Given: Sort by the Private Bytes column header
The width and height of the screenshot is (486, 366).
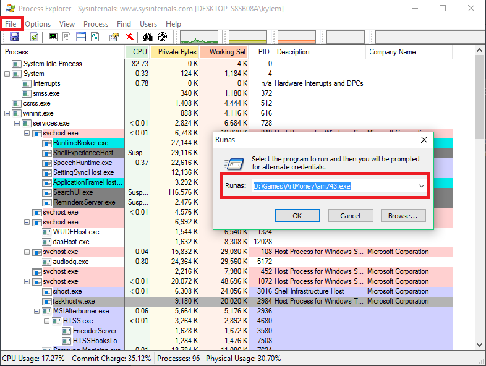Looking at the screenshot, I should coord(175,52).
